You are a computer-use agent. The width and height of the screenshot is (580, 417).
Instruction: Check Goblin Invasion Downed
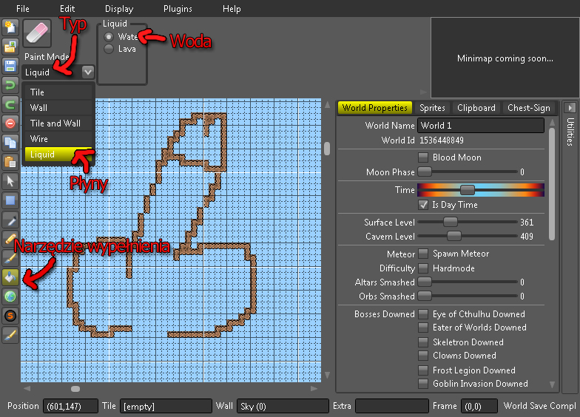423,384
